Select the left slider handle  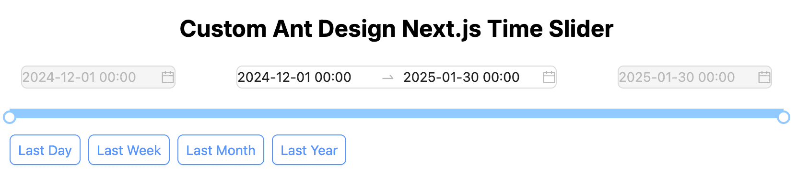click(10, 117)
